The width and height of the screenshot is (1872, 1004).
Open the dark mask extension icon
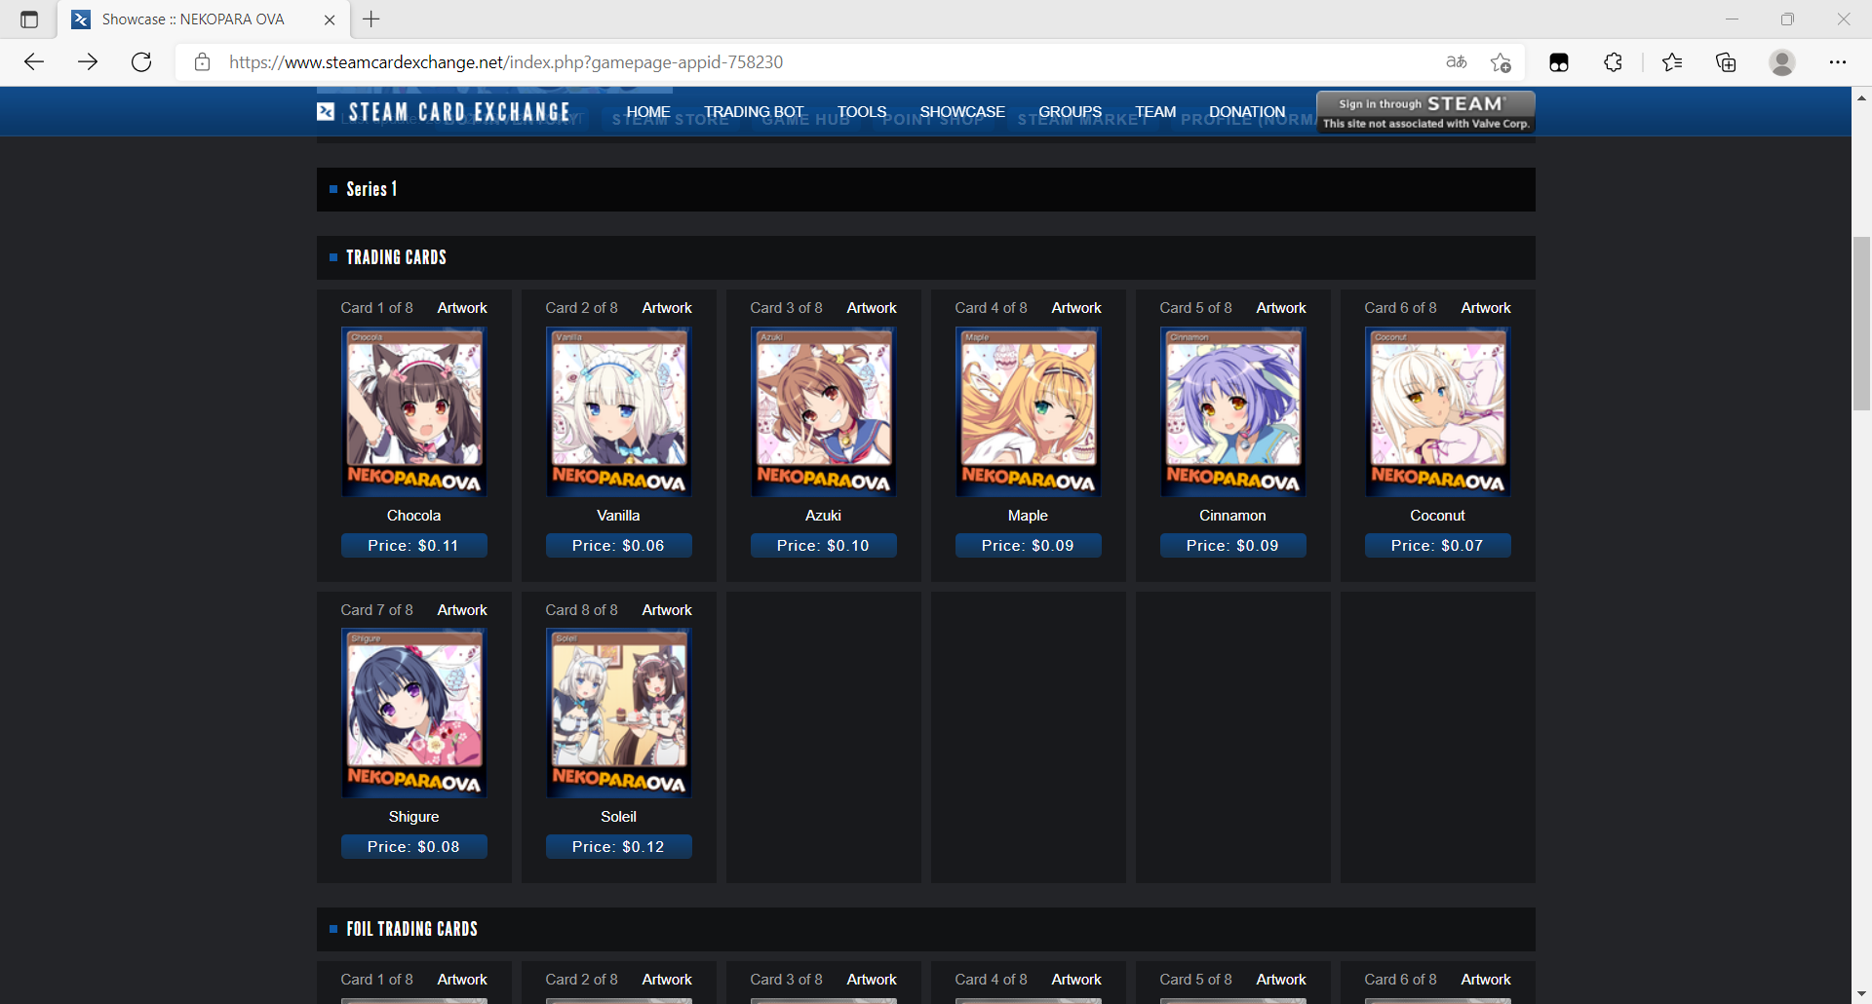coord(1559,62)
